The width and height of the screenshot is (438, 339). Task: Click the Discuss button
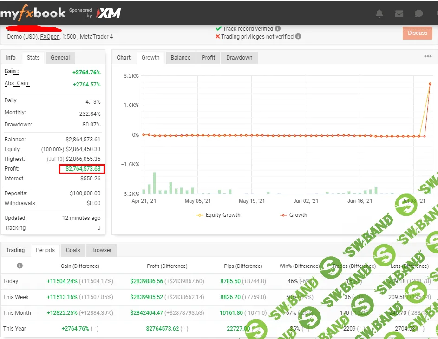click(417, 33)
